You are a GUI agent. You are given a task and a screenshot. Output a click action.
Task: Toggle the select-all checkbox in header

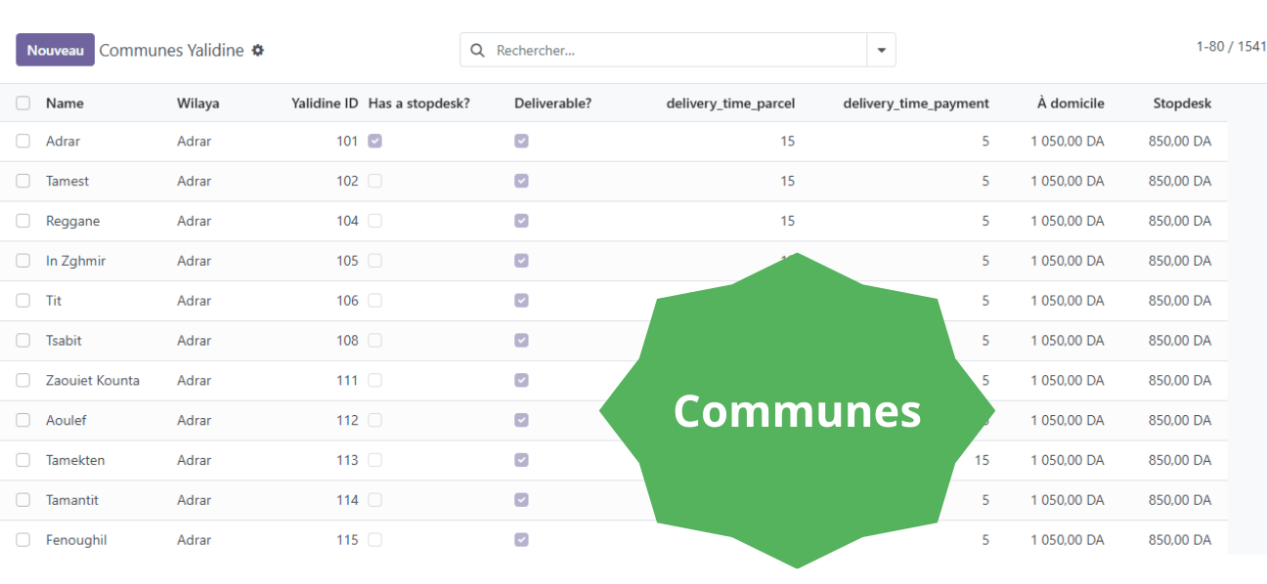[x=23, y=103]
